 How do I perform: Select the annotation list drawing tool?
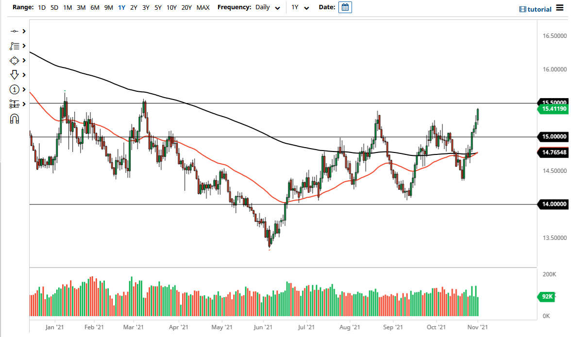tap(15, 46)
